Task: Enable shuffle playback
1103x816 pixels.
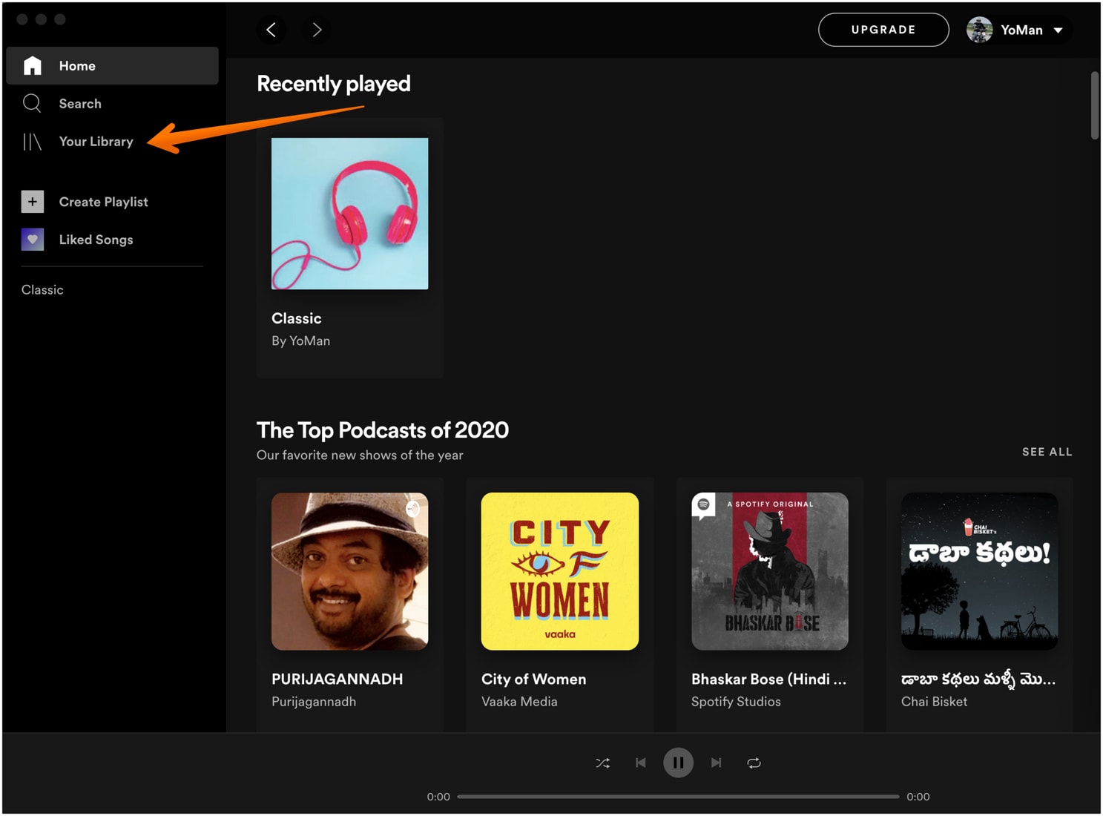Action: click(x=603, y=763)
